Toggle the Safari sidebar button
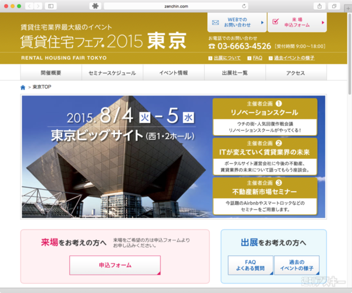The width and height of the screenshot is (352, 293). (x=50, y=6)
